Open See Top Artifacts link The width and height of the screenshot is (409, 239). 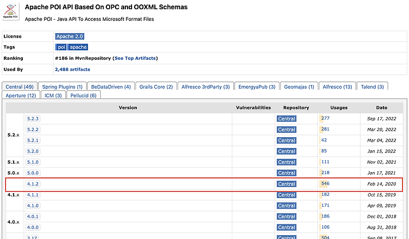click(135, 58)
